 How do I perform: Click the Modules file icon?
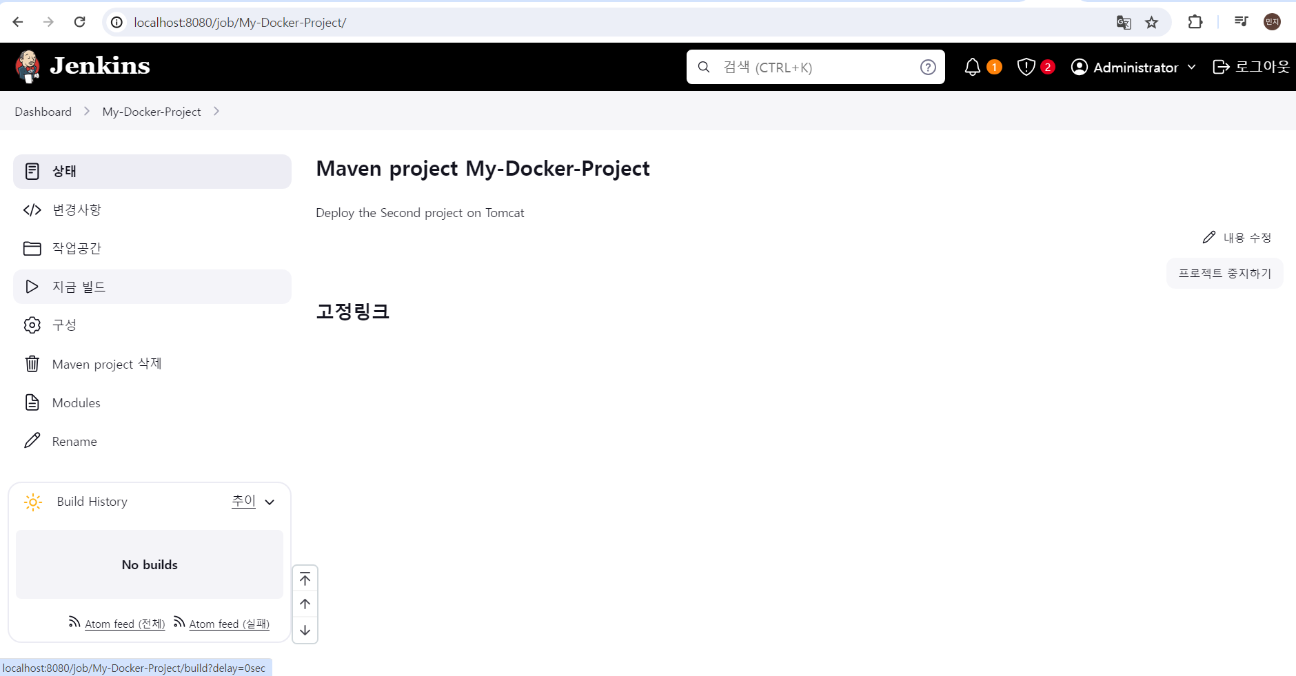(32, 402)
